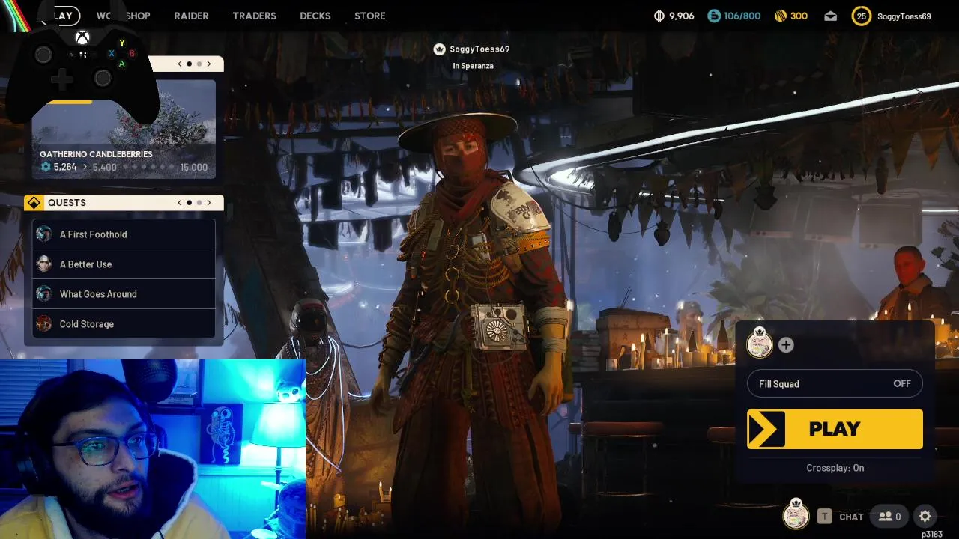Viewport: 959px width, 539px height.
Task: Open the Traders tab
Action: click(x=254, y=16)
